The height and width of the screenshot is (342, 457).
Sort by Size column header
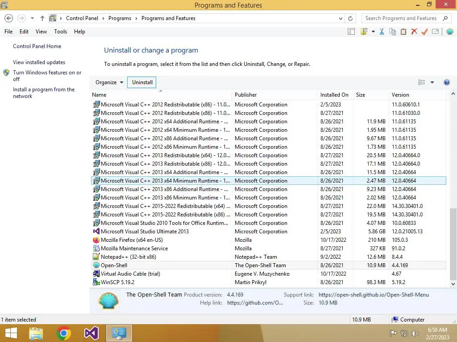click(370, 95)
